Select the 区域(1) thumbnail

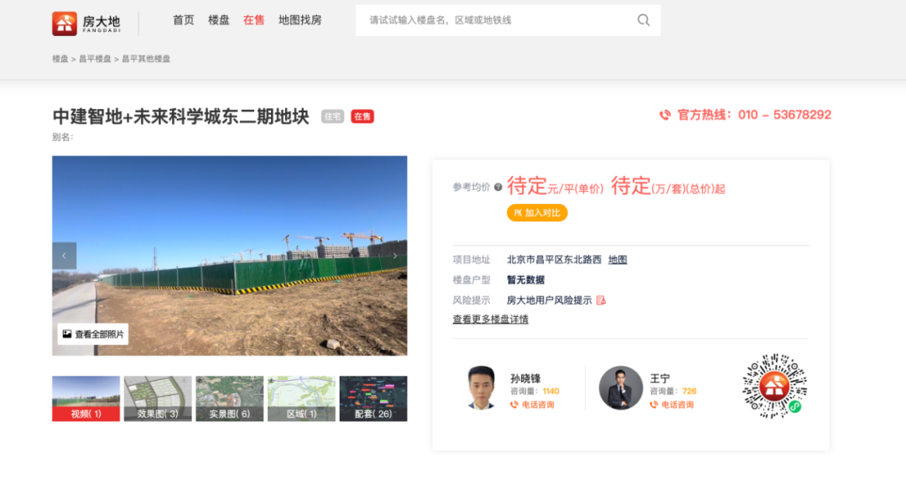tap(301, 398)
